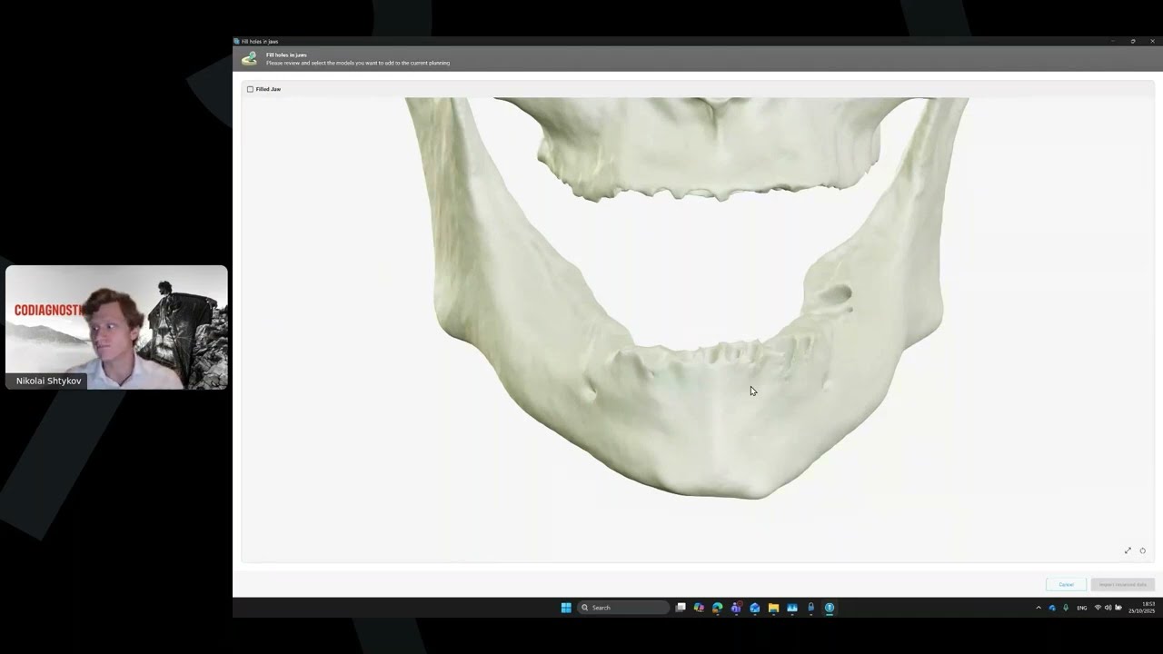Reset the 3D view rotation
This screenshot has width=1163, height=654.
(x=1142, y=550)
